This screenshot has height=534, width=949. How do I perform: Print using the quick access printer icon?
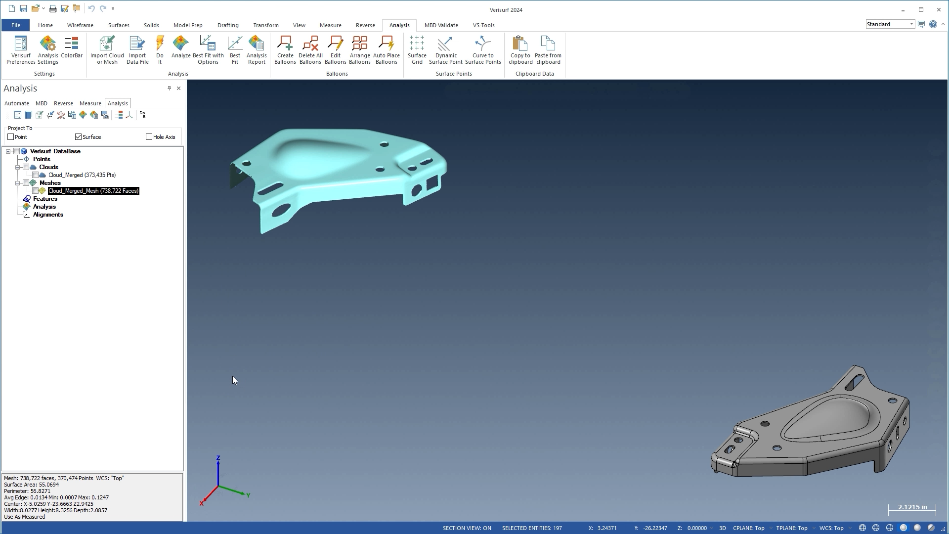point(52,9)
